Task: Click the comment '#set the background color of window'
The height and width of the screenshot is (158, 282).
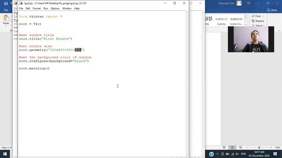Action: [55, 57]
